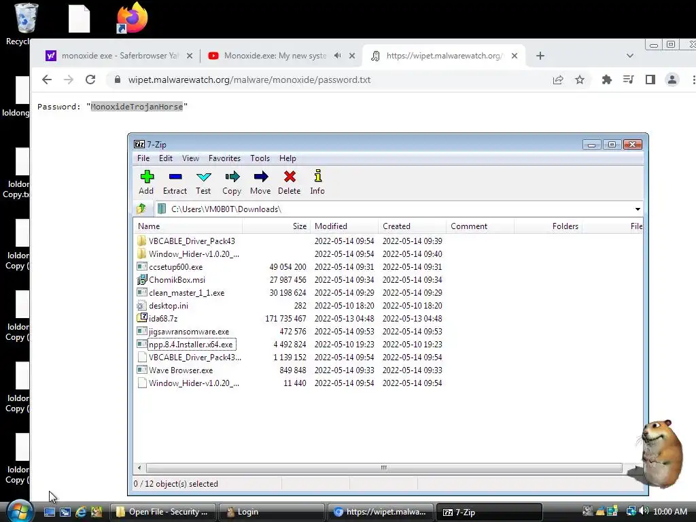696x522 pixels.
Task: Close the monoxide exe Saferbrowser tab
Action: (x=190, y=56)
